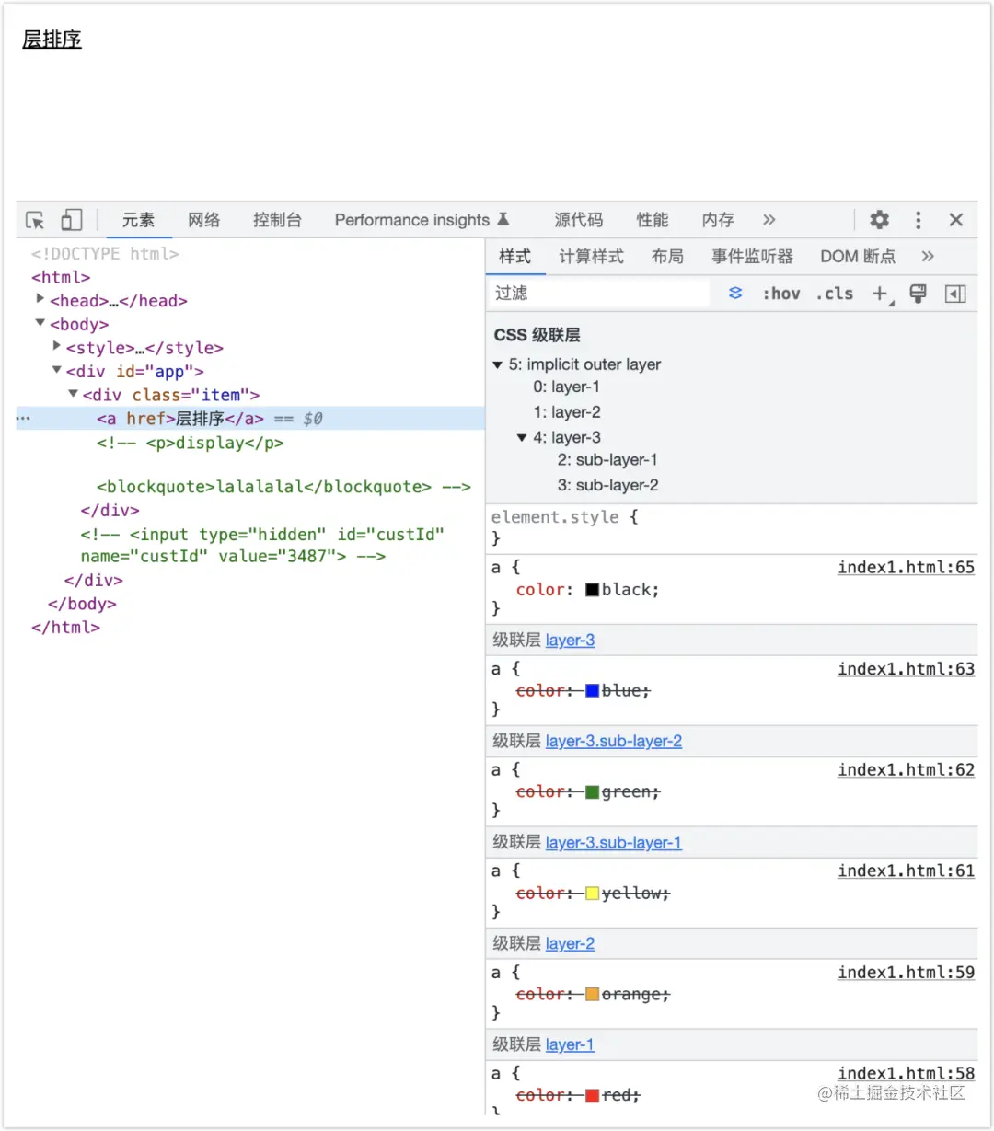Image resolution: width=994 pixels, height=1131 pixels.
Task: Activate the inspect element picker icon
Action: (35, 220)
